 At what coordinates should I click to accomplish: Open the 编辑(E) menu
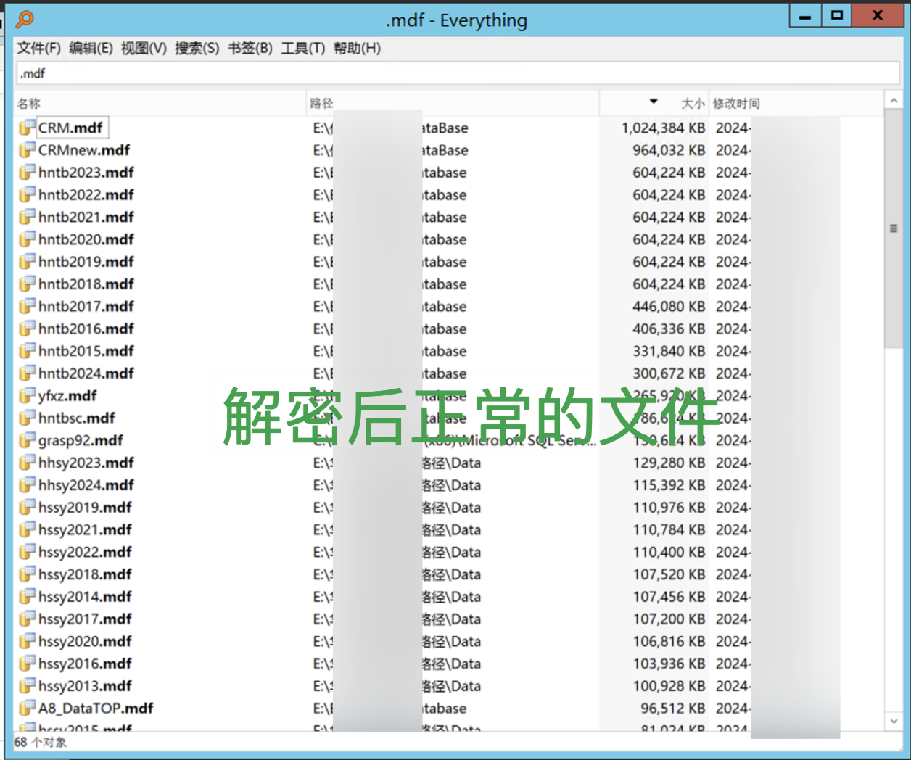[91, 49]
